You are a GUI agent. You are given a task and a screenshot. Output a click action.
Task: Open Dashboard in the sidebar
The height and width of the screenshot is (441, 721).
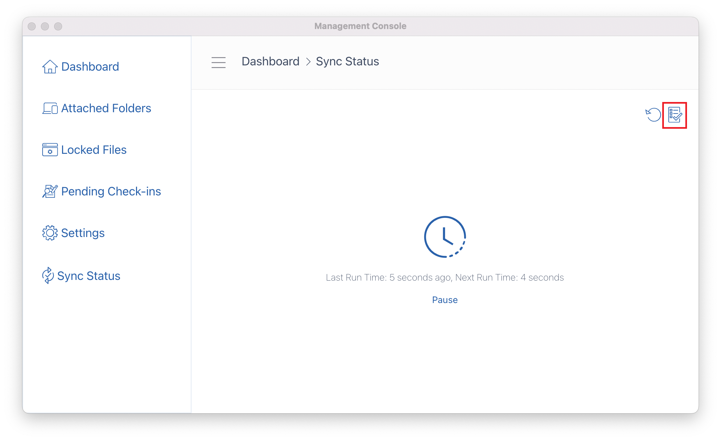[90, 67]
